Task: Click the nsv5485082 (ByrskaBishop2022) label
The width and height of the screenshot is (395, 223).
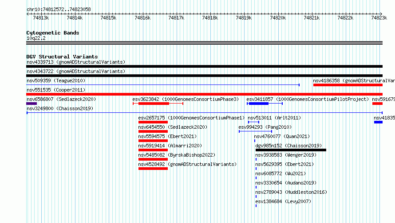Action: point(177,155)
